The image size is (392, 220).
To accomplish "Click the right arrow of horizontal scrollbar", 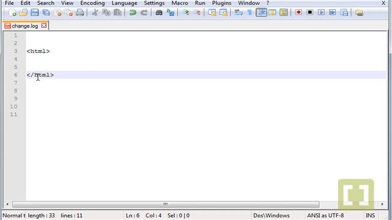I will pyautogui.click(x=382, y=204).
